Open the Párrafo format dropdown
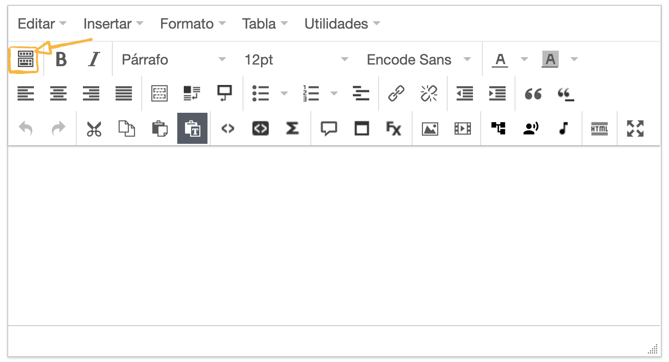The image size is (669, 362). click(173, 60)
